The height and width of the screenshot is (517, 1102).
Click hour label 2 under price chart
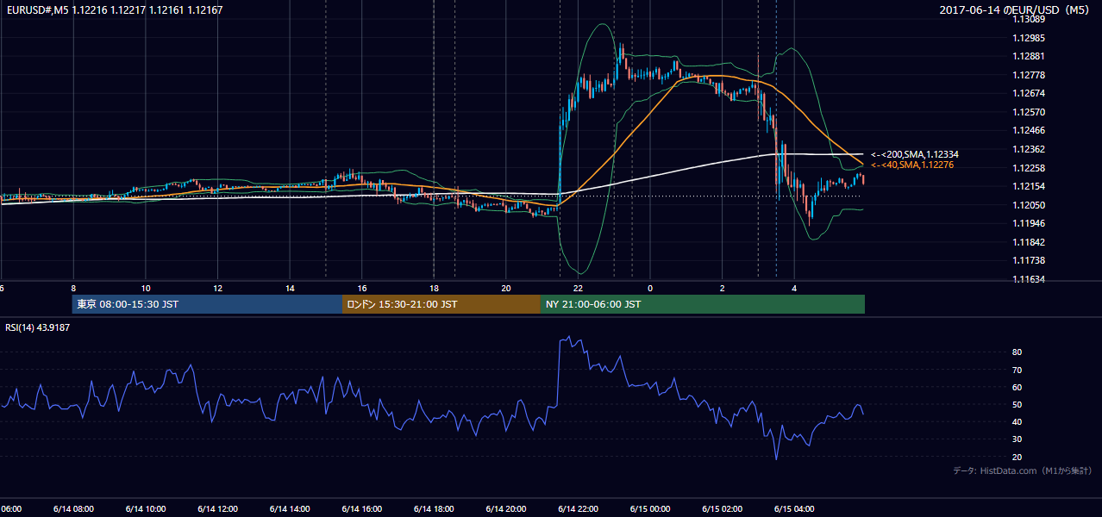(x=723, y=288)
